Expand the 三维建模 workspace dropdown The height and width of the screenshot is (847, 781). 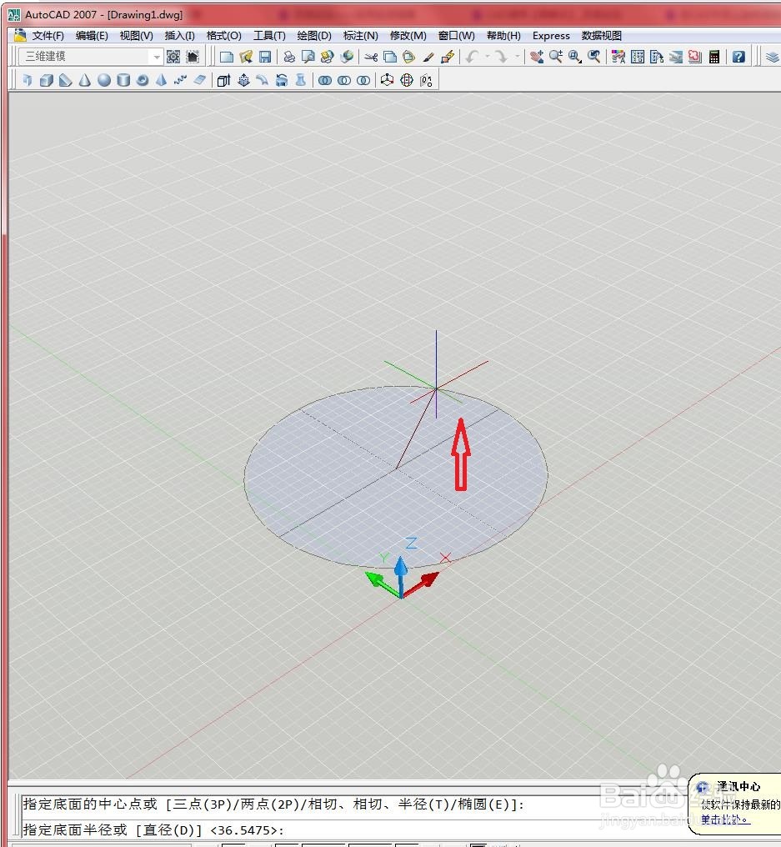pos(157,57)
